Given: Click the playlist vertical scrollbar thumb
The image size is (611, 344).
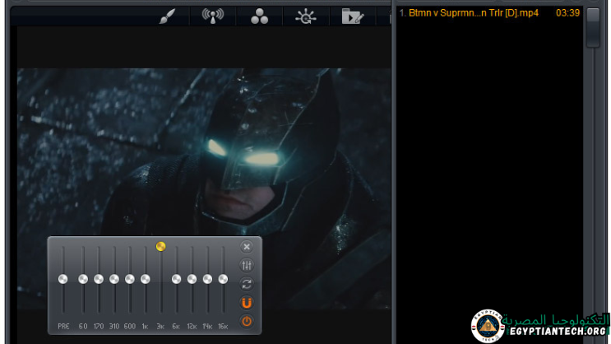Looking at the screenshot, I should click(593, 26).
